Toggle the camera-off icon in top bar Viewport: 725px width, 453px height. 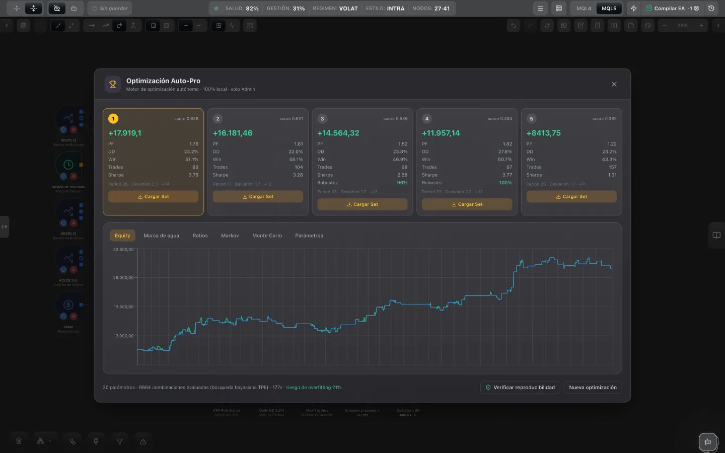[x=57, y=9]
